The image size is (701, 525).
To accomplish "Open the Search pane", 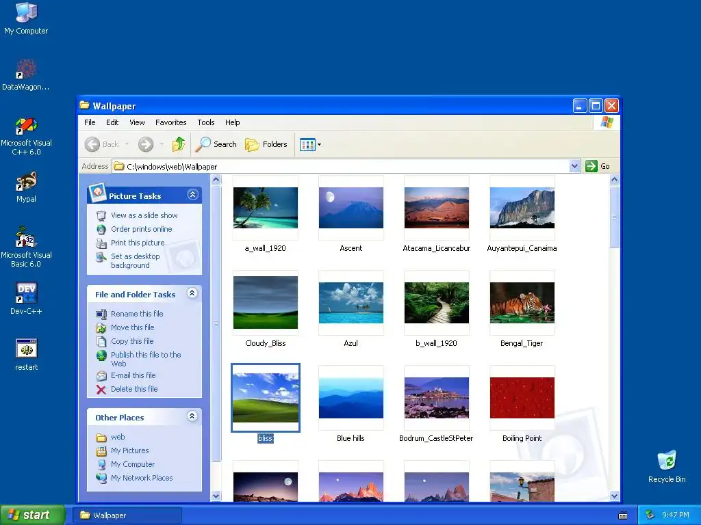I will pos(216,144).
